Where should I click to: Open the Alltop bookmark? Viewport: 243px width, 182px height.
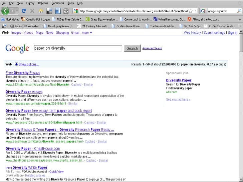(x=204, y=19)
